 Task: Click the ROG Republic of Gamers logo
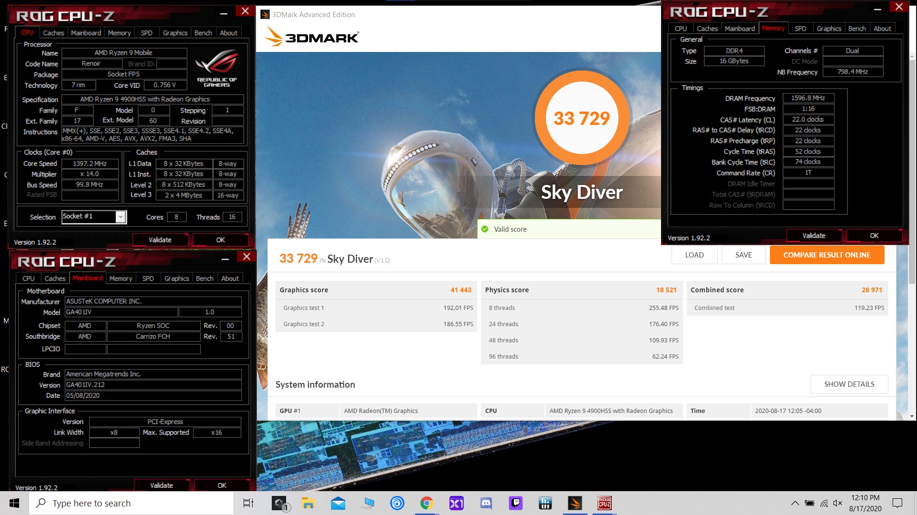[x=217, y=68]
